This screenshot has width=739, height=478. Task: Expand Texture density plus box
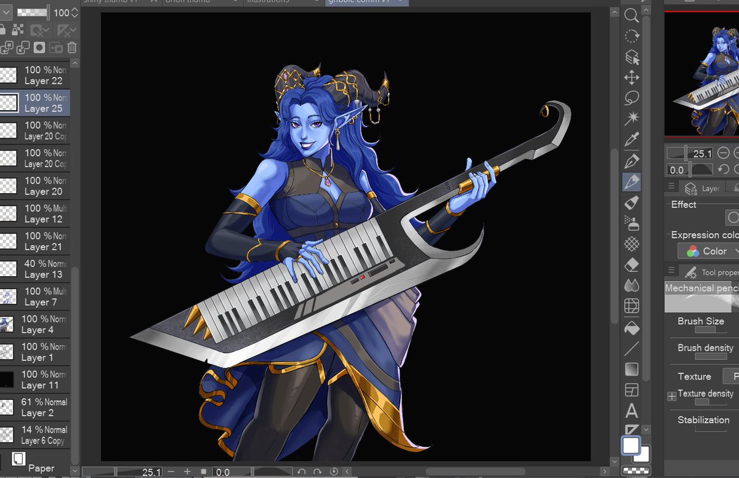(672, 397)
